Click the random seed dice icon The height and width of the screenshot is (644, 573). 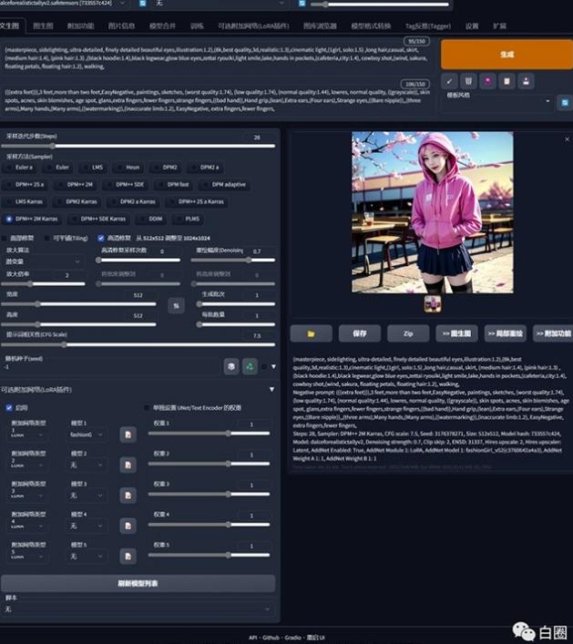point(232,365)
